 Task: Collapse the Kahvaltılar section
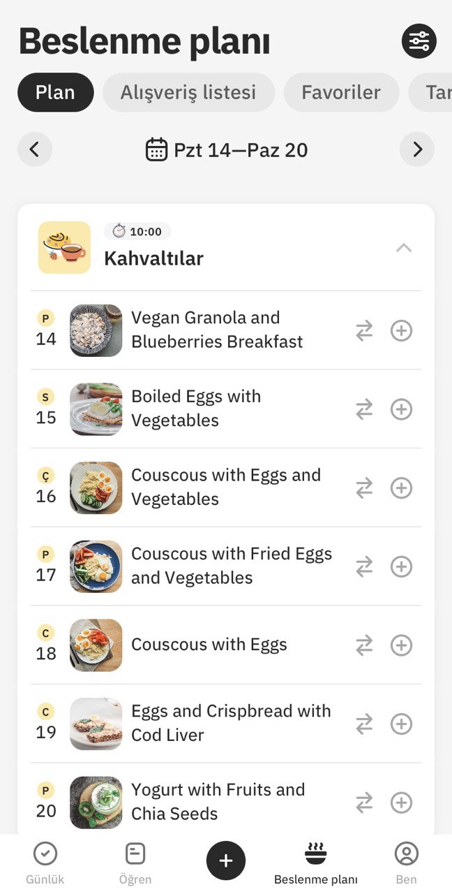[404, 248]
